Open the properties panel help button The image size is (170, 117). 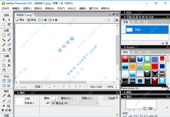point(117,98)
